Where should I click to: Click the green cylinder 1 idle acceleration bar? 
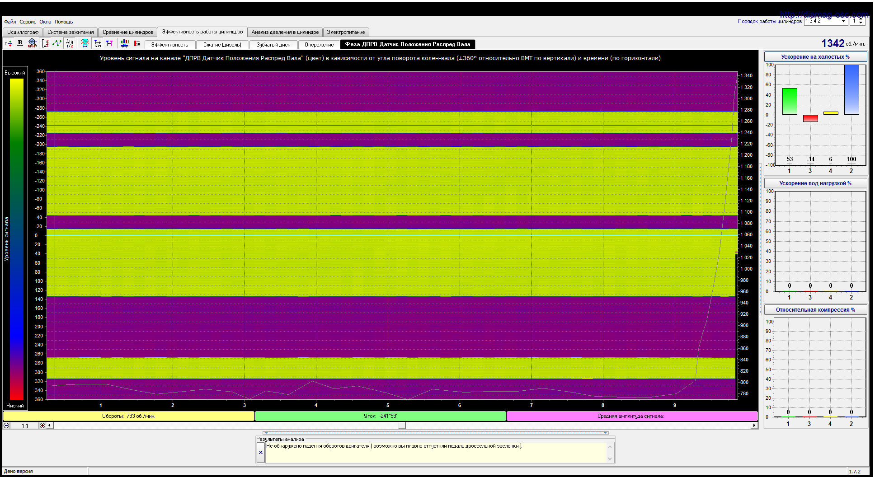pyautogui.click(x=790, y=101)
